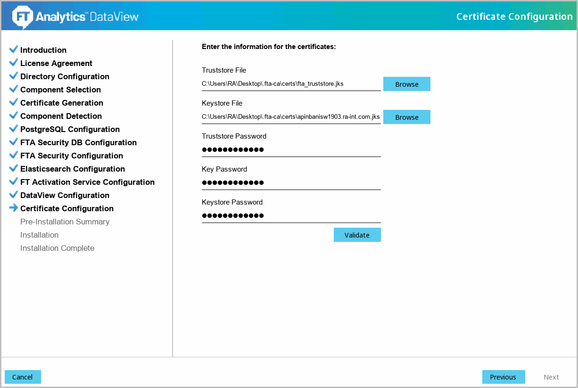
Task: Focus the Key Password field
Action: point(291,183)
